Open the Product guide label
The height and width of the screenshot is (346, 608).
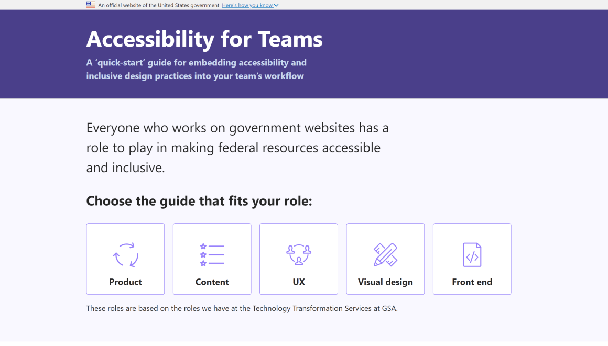pos(125,282)
